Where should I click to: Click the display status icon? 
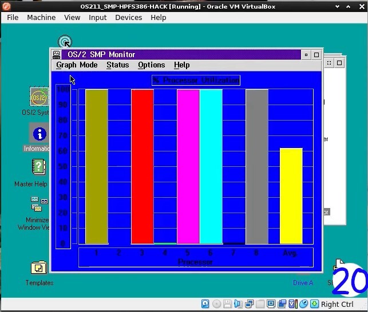(x=271, y=304)
